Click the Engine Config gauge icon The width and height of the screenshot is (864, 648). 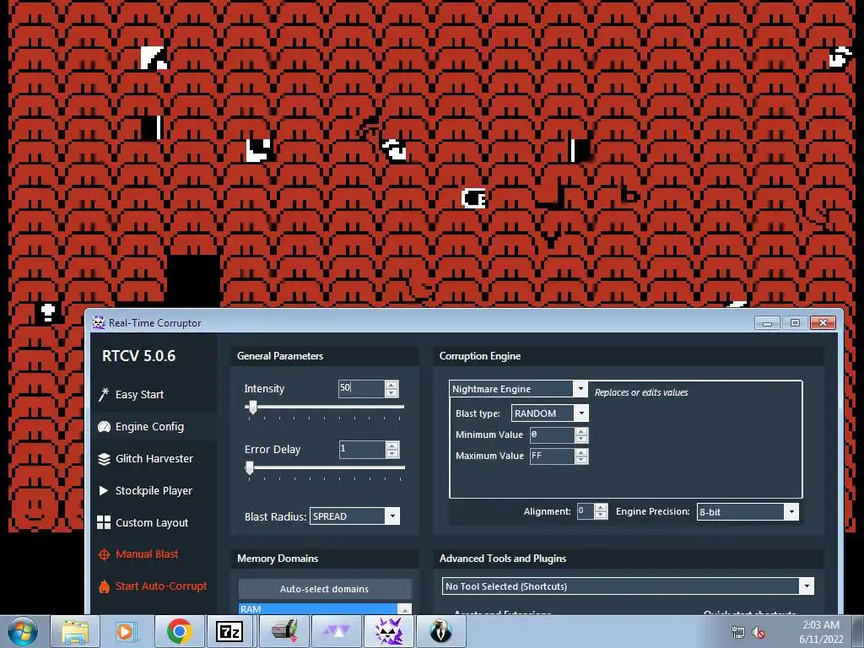(x=104, y=426)
